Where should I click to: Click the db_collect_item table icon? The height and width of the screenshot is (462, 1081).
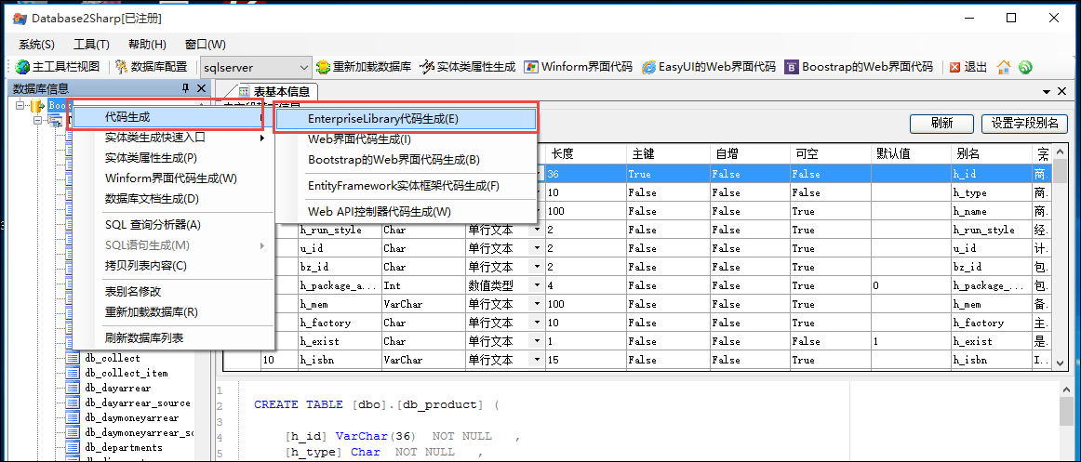pos(73,373)
